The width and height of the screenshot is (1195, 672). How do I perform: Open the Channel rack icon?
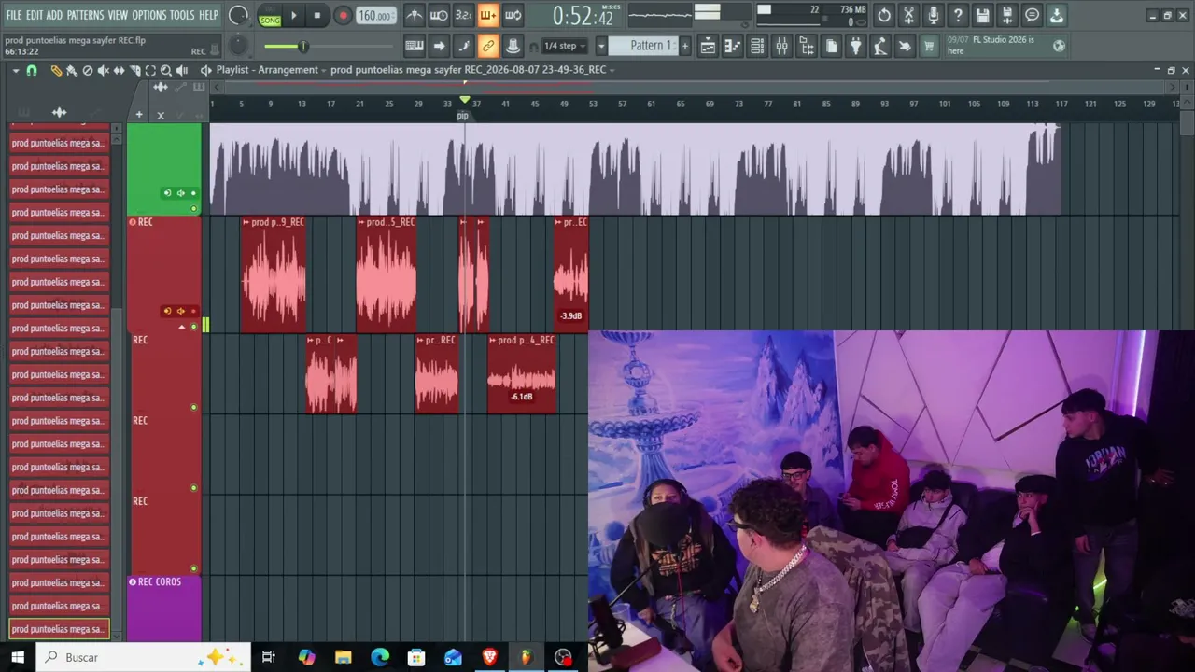point(757,46)
